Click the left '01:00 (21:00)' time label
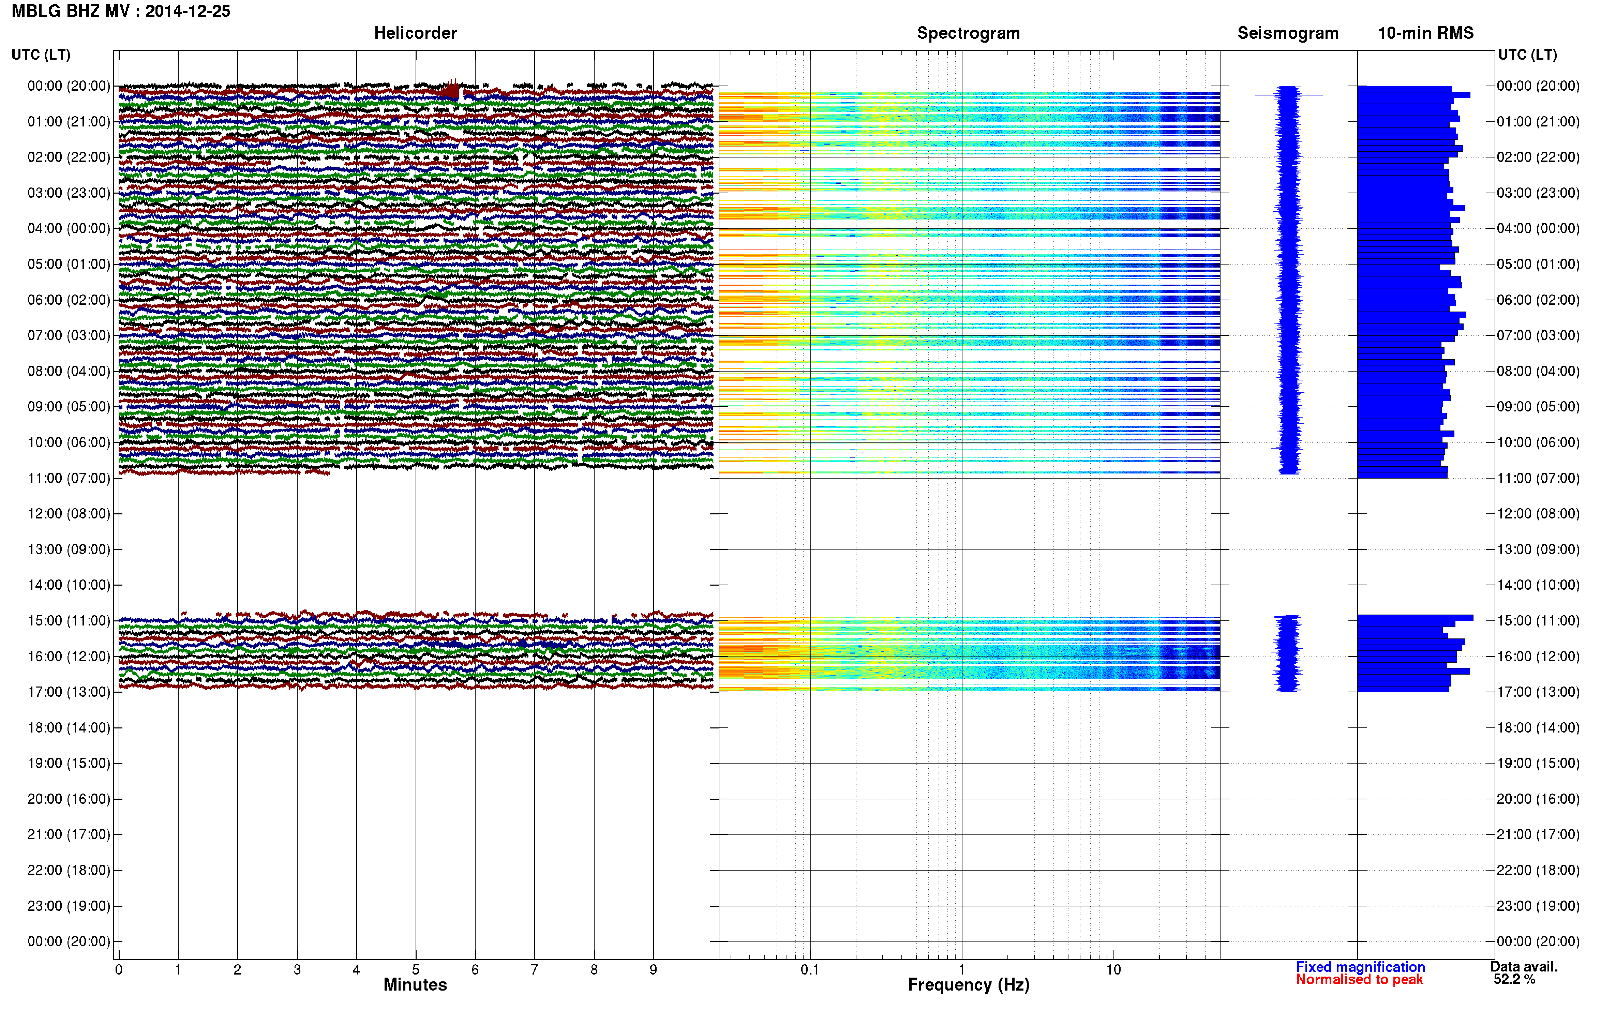This screenshot has width=1616, height=1010. pos(69,122)
